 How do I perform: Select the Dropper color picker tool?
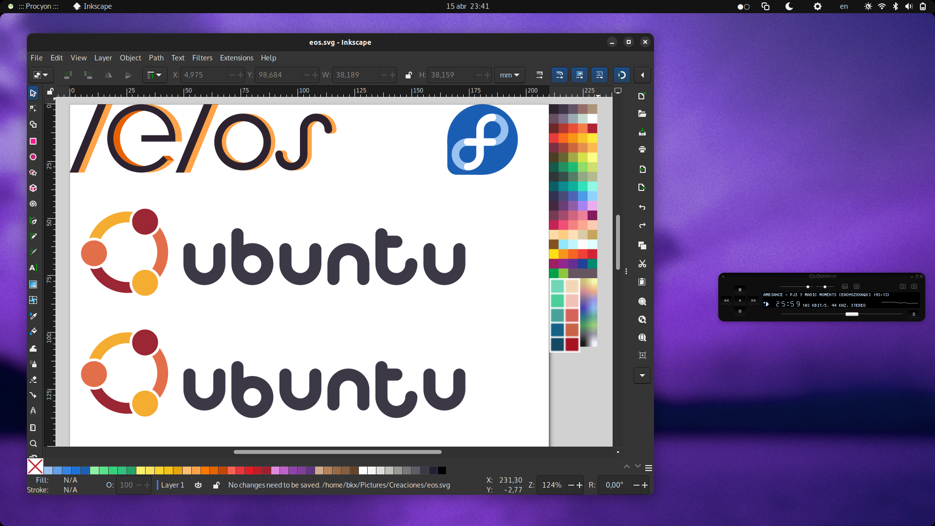[33, 316]
